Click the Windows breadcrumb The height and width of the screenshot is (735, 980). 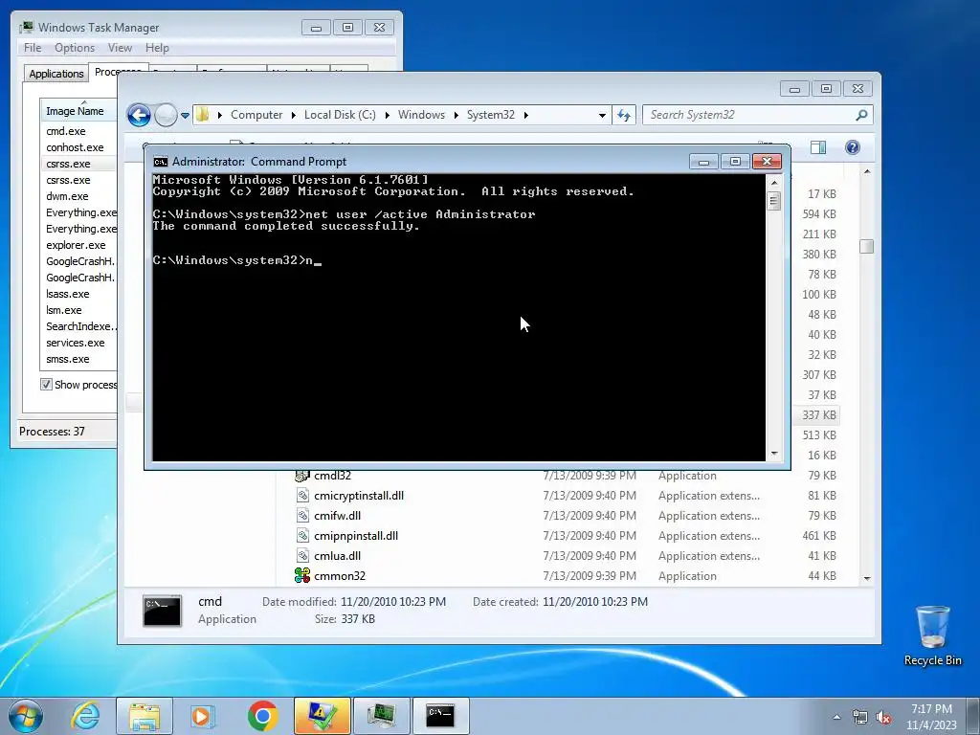click(421, 115)
